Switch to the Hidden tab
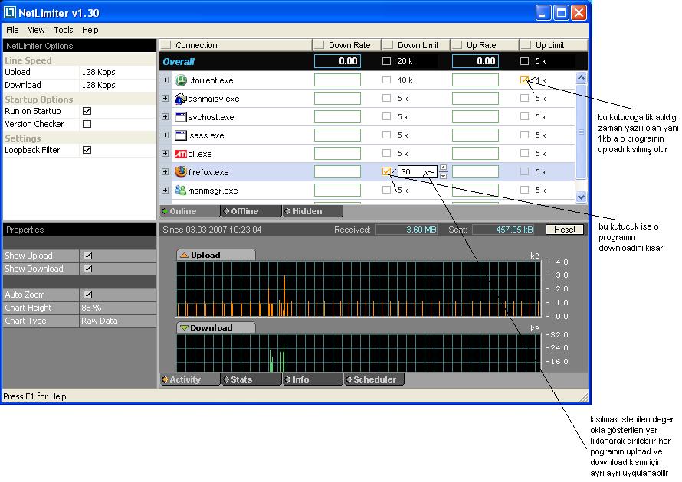The width and height of the screenshot is (682, 482). point(313,211)
